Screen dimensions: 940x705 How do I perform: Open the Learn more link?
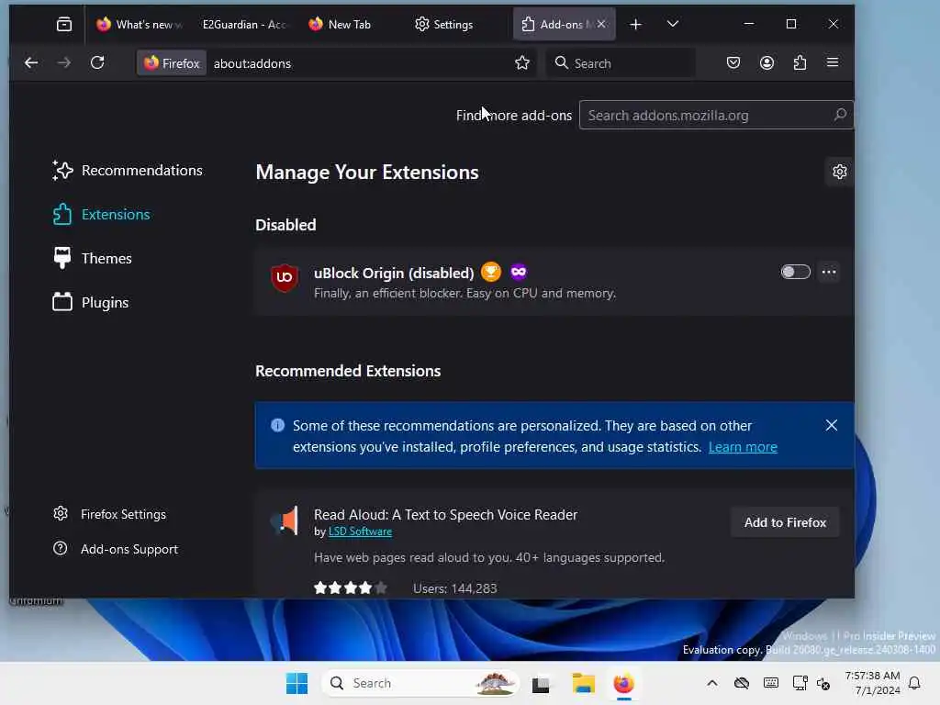743,447
